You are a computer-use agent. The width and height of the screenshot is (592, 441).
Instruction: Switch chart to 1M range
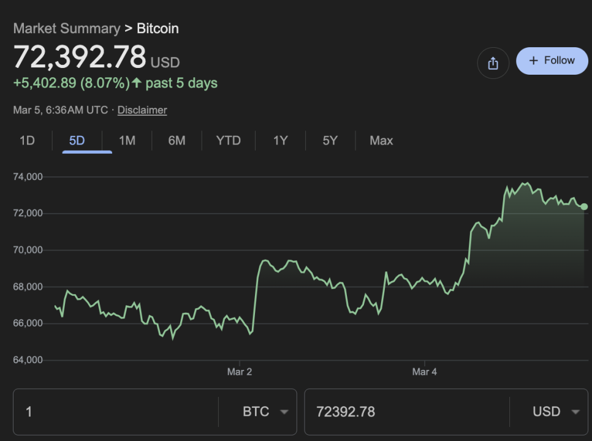(x=127, y=141)
